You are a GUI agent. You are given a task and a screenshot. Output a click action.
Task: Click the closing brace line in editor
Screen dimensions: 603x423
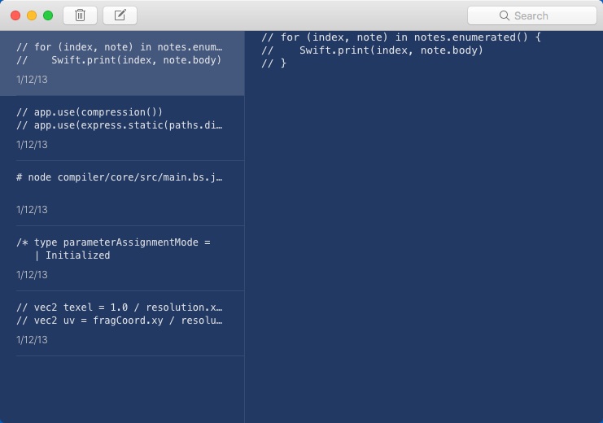(x=273, y=63)
